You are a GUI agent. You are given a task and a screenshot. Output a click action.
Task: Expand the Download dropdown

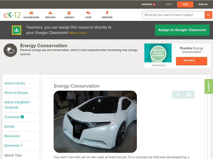point(13,145)
